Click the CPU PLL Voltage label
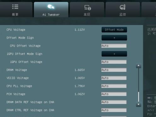 coord(19,86)
